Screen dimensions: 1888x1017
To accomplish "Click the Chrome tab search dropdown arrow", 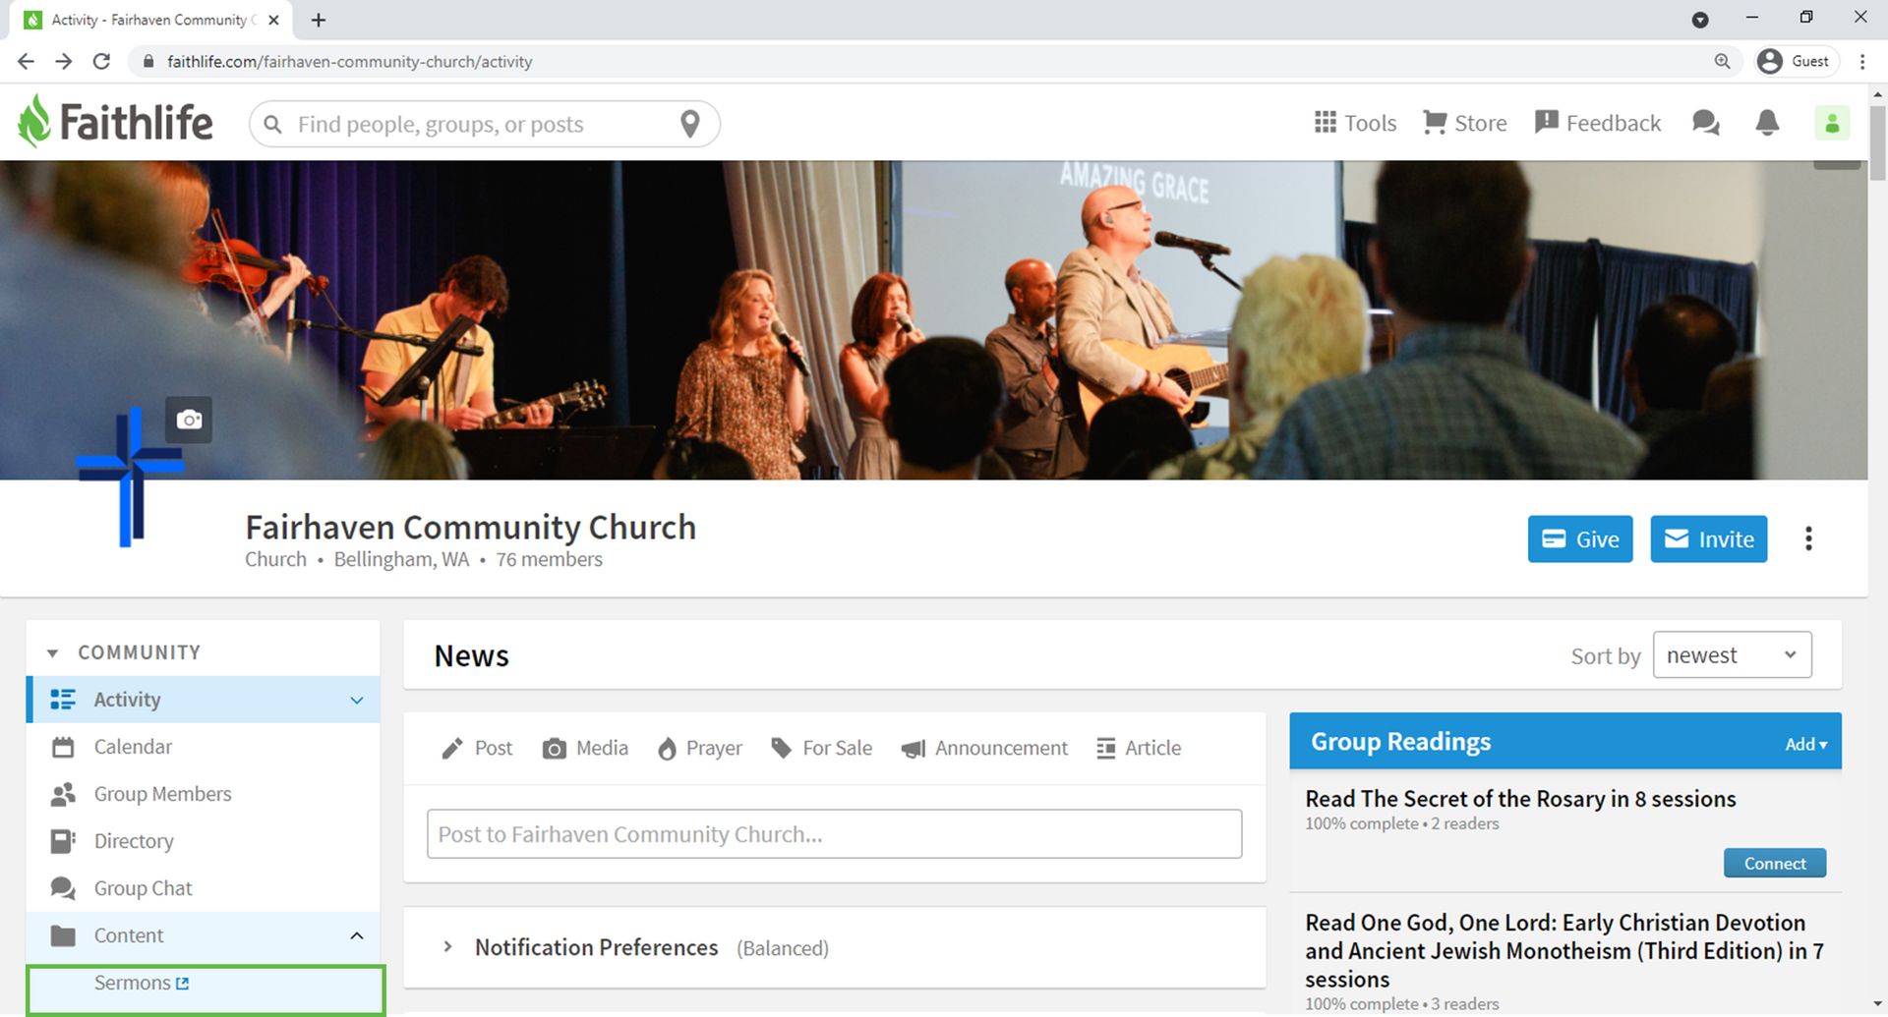I will (1700, 20).
